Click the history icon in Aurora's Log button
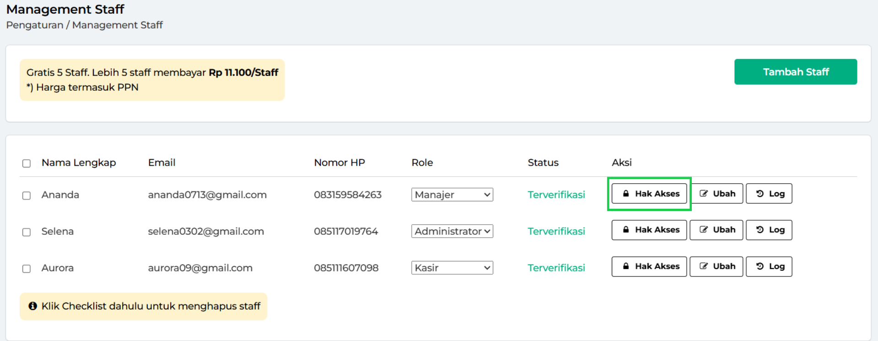 pyautogui.click(x=759, y=266)
